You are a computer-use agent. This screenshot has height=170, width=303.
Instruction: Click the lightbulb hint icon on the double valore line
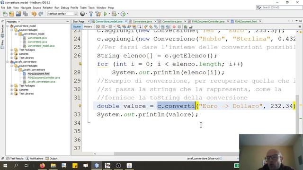(x=80, y=106)
